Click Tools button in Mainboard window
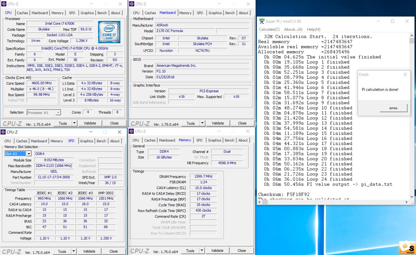The height and width of the screenshot is (255, 416). pos(191,123)
